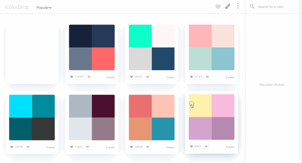Open the three-dot more options menu
The height and width of the screenshot is (163, 302).
tap(238, 6)
